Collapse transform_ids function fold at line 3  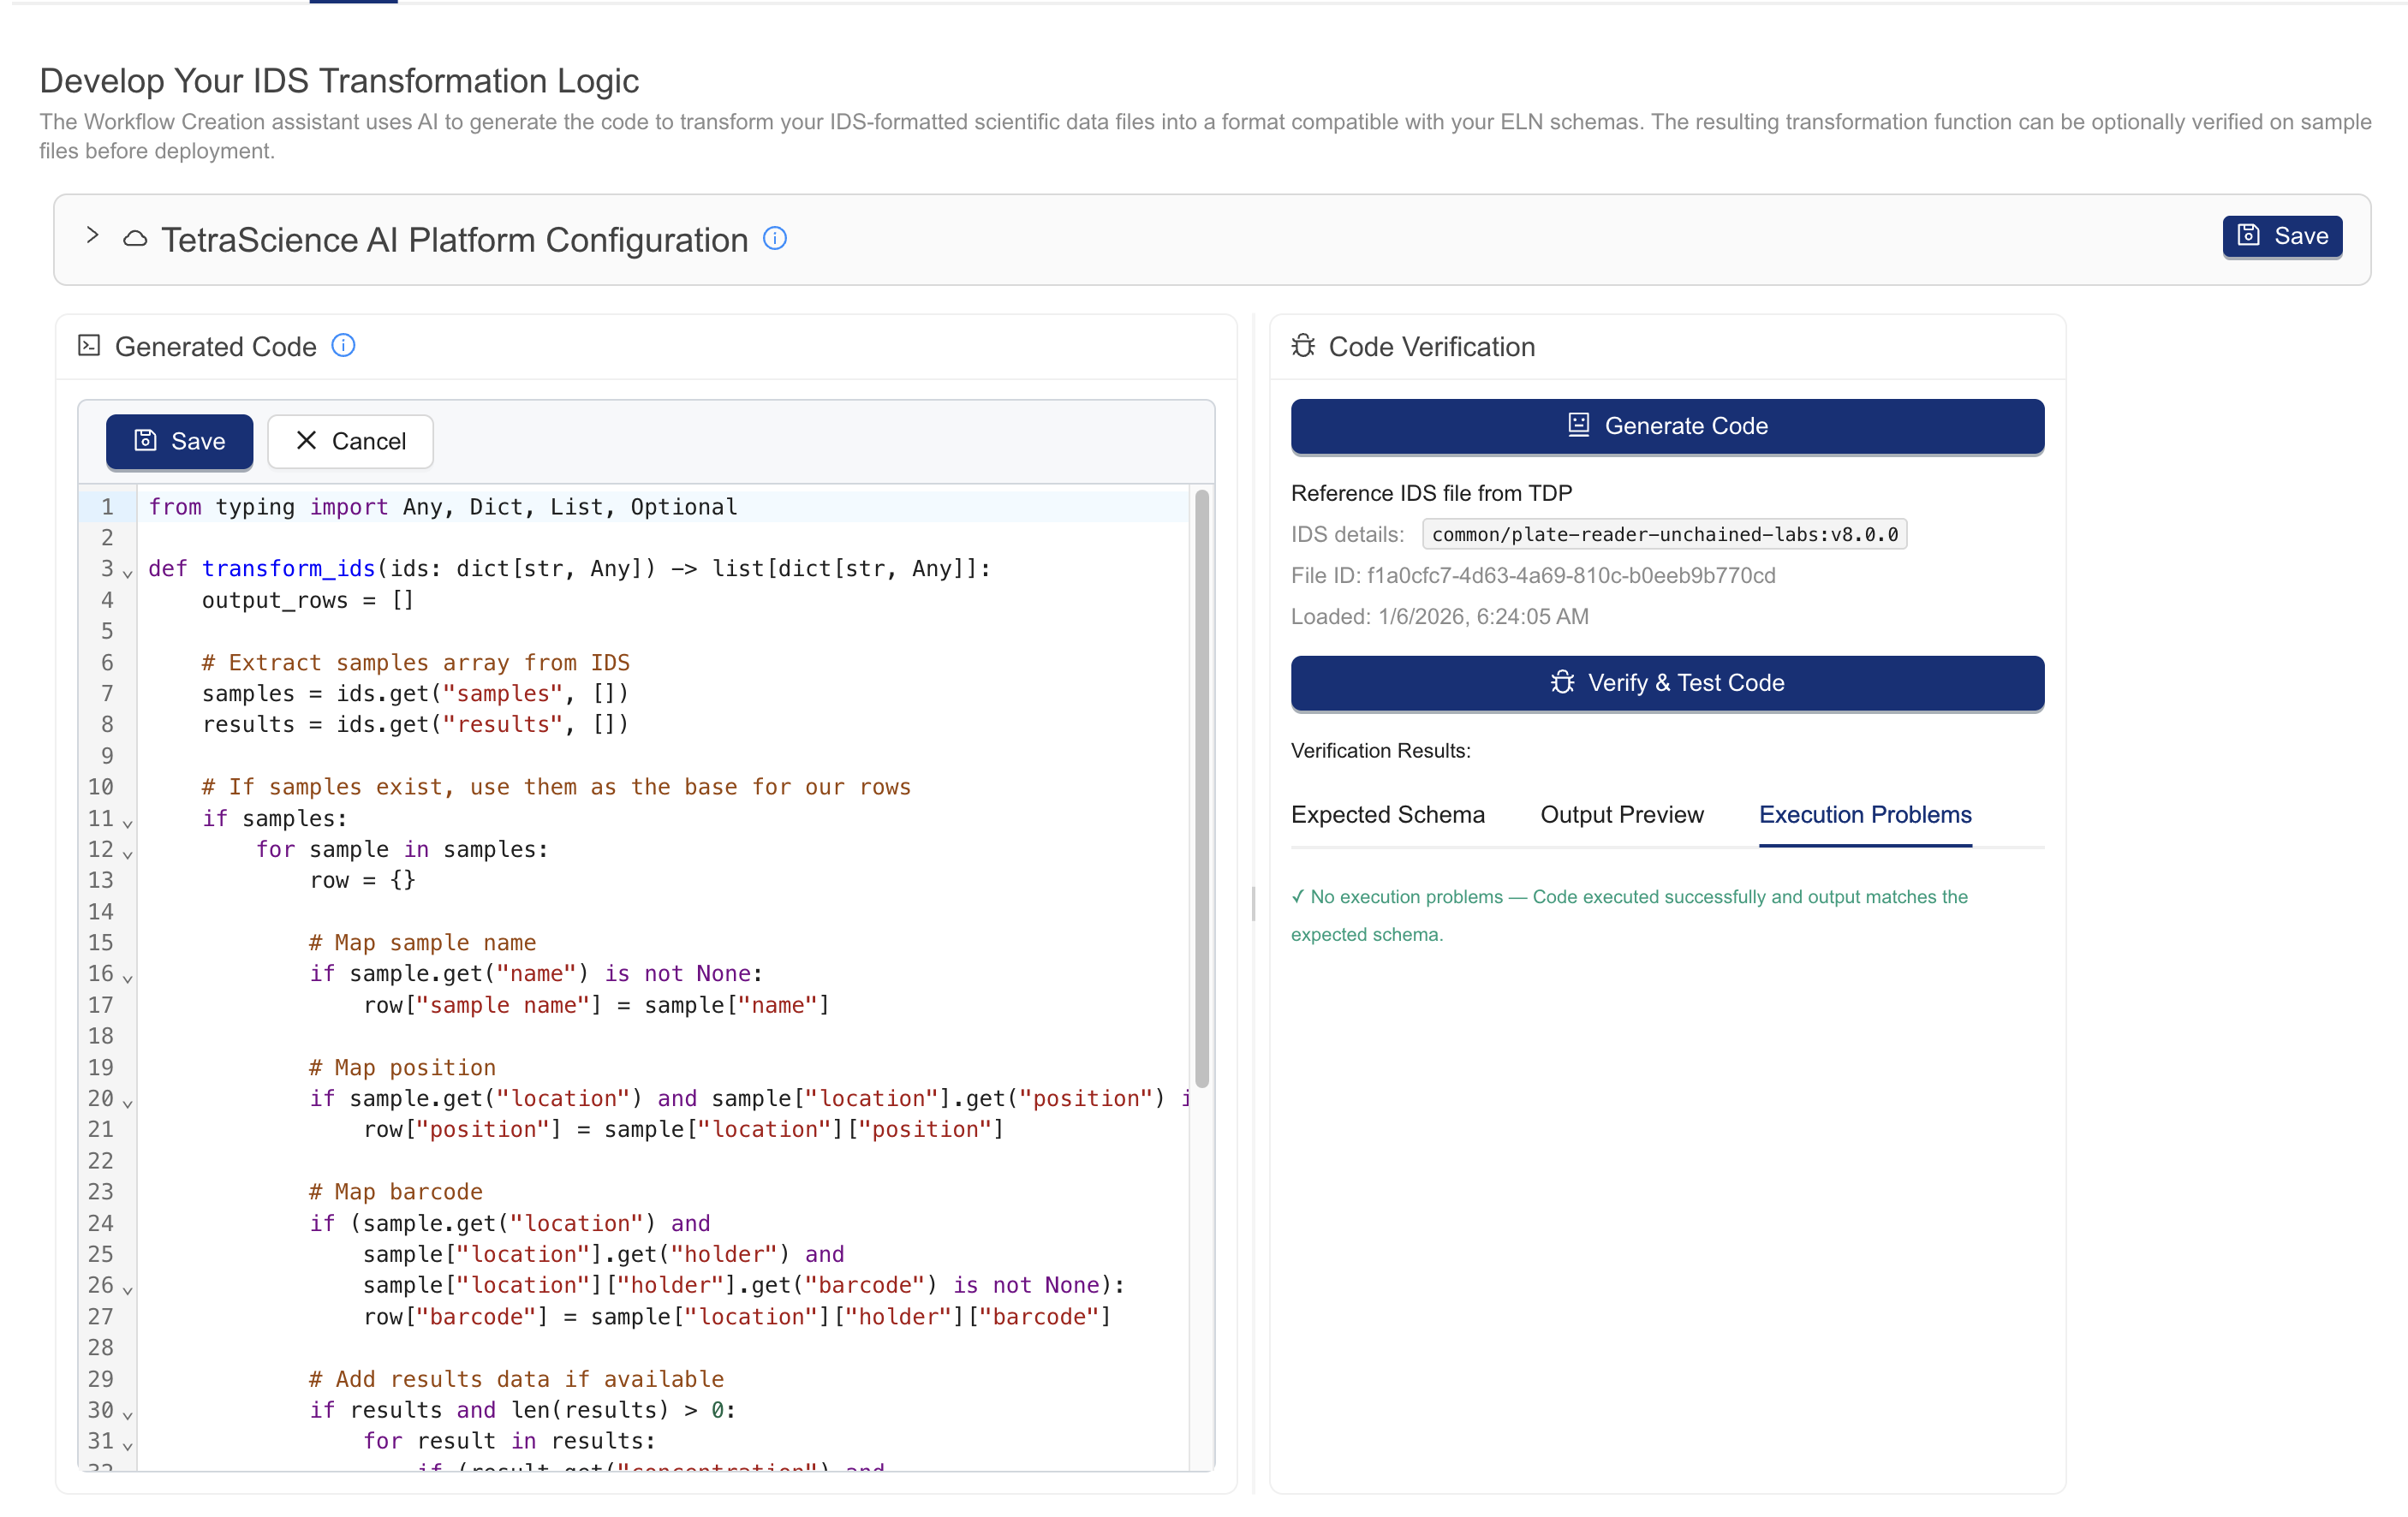click(x=128, y=574)
